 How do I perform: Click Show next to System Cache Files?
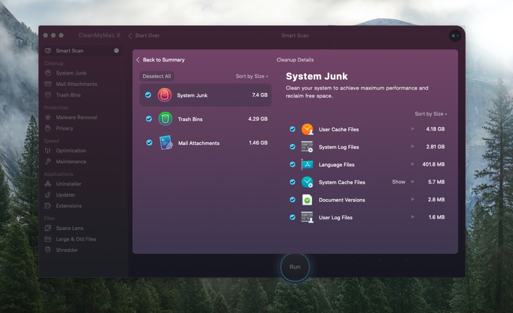399,182
